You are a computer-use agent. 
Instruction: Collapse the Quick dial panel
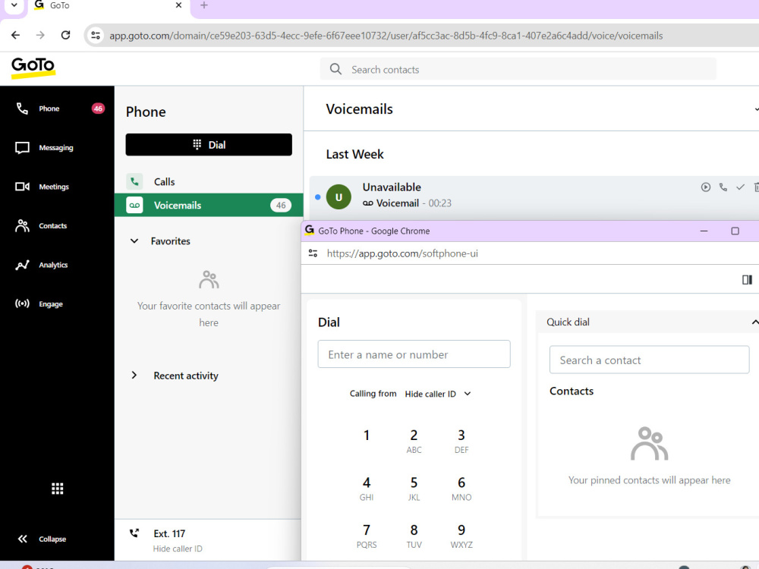coord(754,322)
